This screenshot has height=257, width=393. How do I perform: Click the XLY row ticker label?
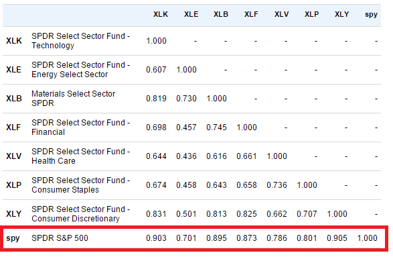pyautogui.click(x=13, y=214)
